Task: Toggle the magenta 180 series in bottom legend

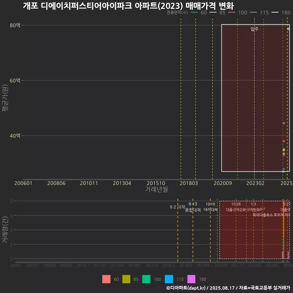Action: pos(191,279)
